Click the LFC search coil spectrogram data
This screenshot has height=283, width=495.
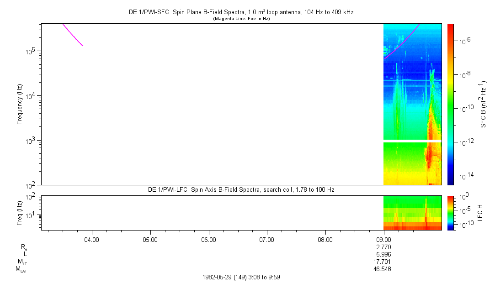tap(411, 215)
